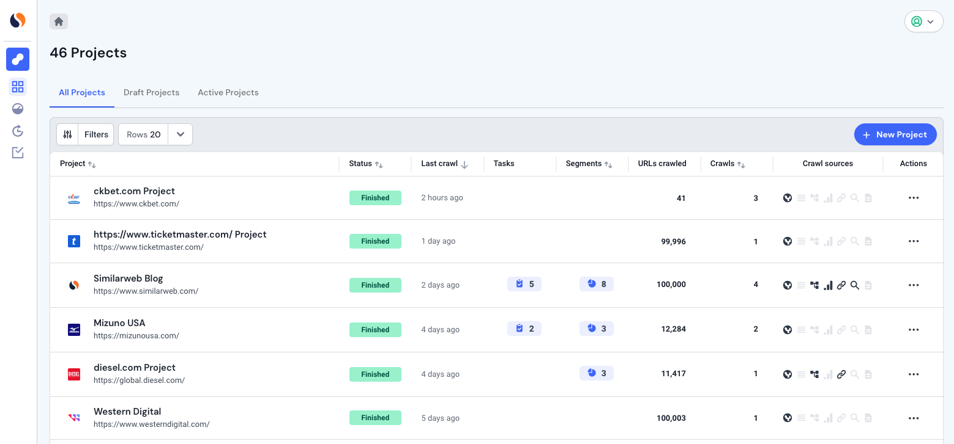The height and width of the screenshot is (444, 954).
Task: Open the user account dropdown menu
Action: pos(923,21)
